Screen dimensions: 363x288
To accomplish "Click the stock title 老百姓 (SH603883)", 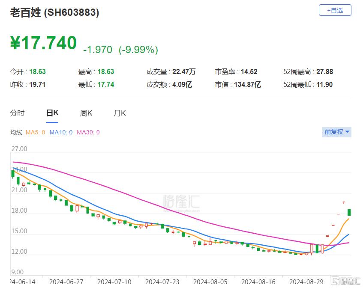I will pyautogui.click(x=54, y=12).
